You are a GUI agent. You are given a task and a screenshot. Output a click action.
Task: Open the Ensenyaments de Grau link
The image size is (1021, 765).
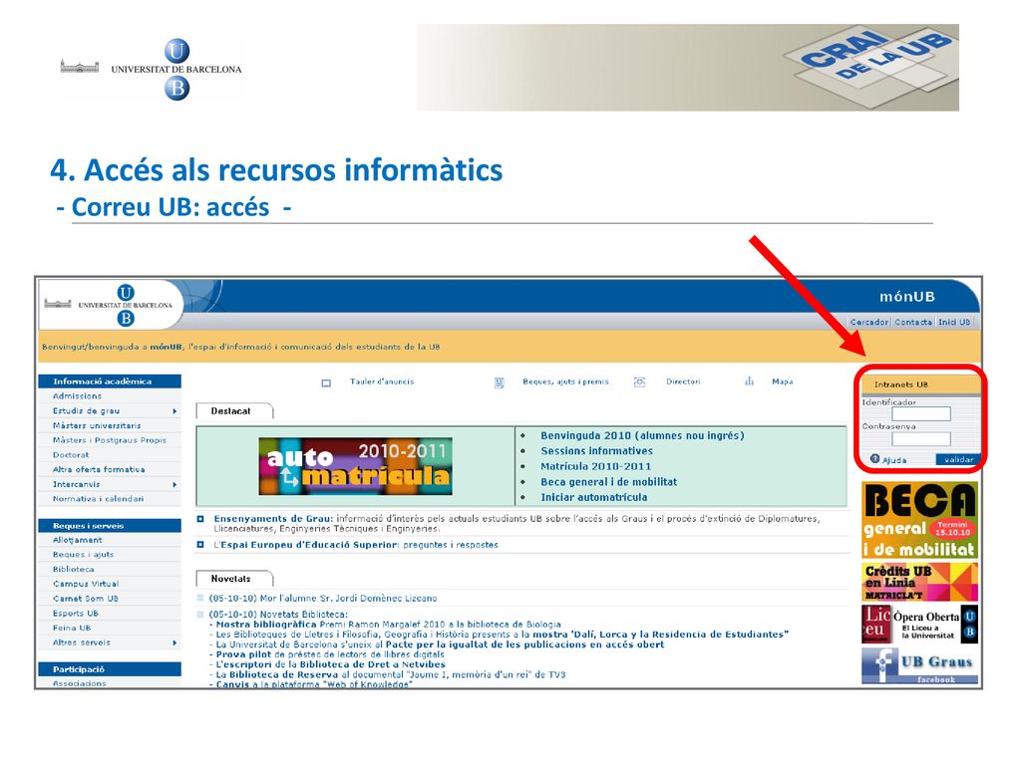(x=273, y=518)
